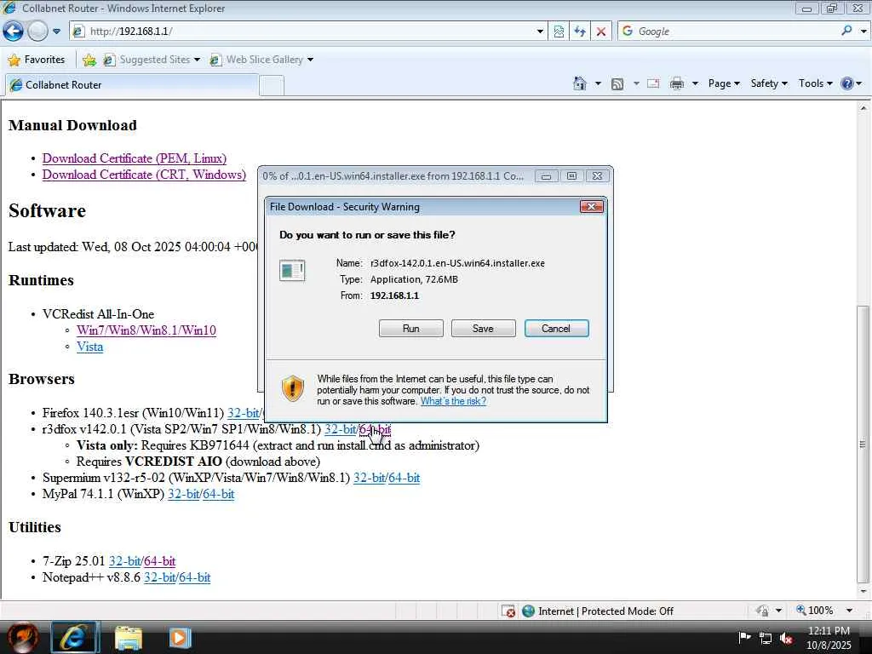This screenshot has height=654, width=872.
Task: Close the Security Warning dialog
Action: pos(591,207)
